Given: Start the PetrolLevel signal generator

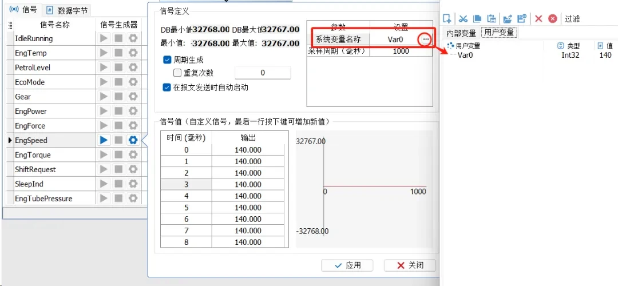Looking at the screenshot, I should [x=104, y=67].
